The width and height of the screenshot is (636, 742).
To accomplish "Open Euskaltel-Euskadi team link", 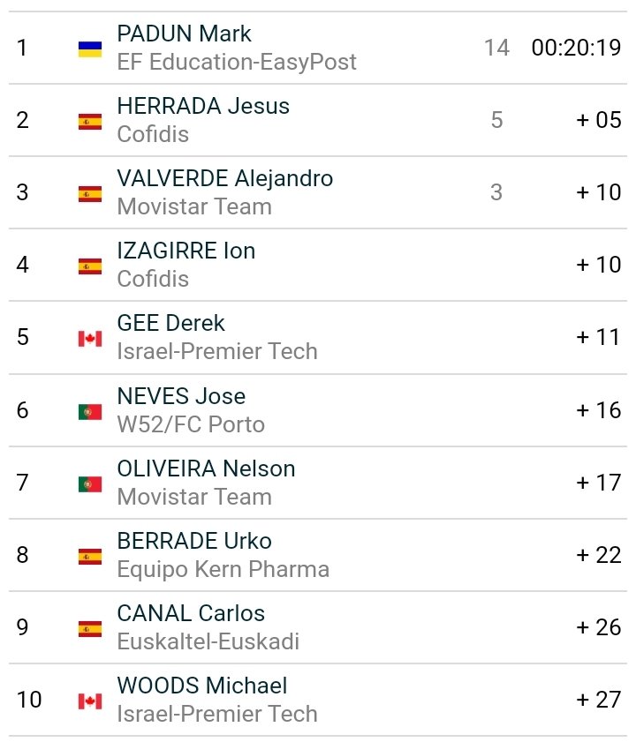I will click(208, 641).
